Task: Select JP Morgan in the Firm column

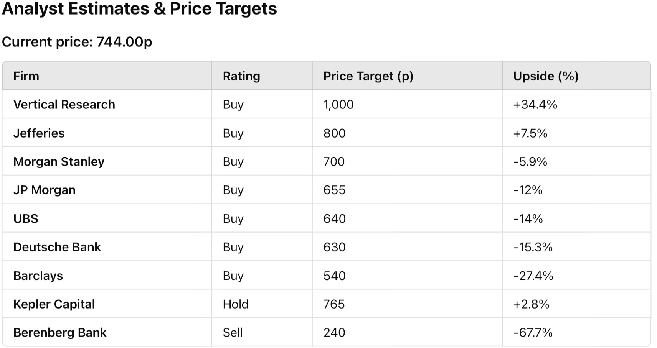Action: click(x=44, y=190)
